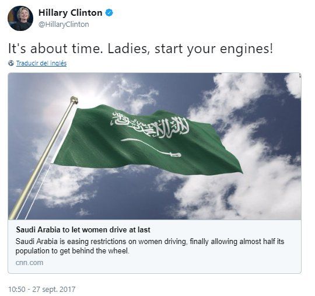
Task: Click the white sword emblem on the flag
Action: pos(151,147)
